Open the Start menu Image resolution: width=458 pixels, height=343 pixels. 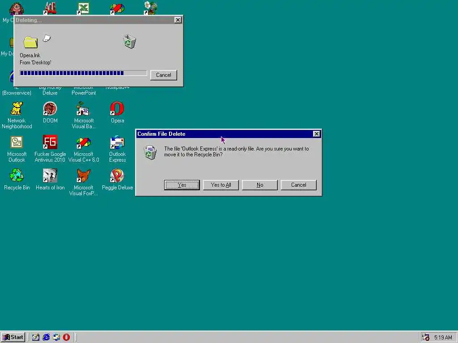[13, 337]
